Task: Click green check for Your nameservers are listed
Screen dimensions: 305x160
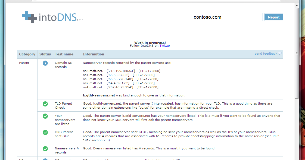Action: pos(45,116)
